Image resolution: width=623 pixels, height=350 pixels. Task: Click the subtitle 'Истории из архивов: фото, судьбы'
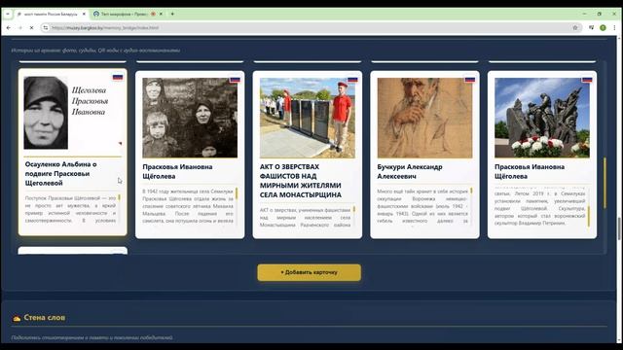(x=95, y=51)
